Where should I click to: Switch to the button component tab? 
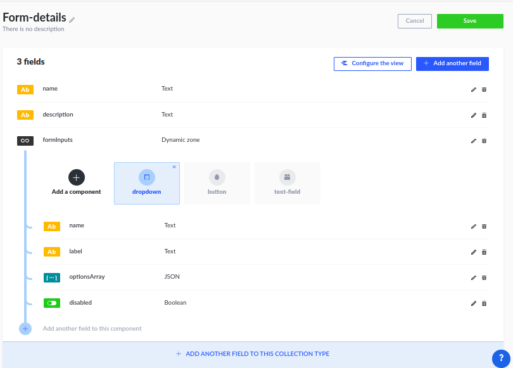(x=217, y=183)
